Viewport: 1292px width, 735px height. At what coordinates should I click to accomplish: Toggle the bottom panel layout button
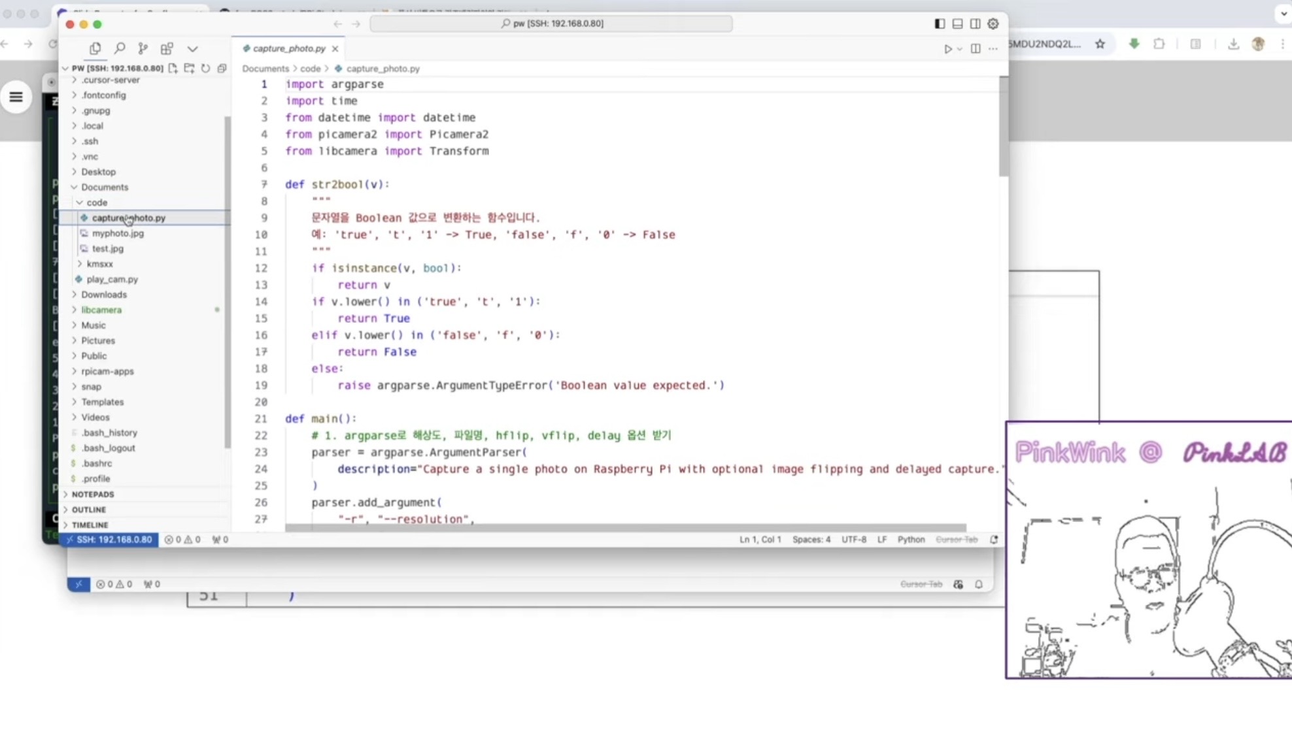point(957,24)
